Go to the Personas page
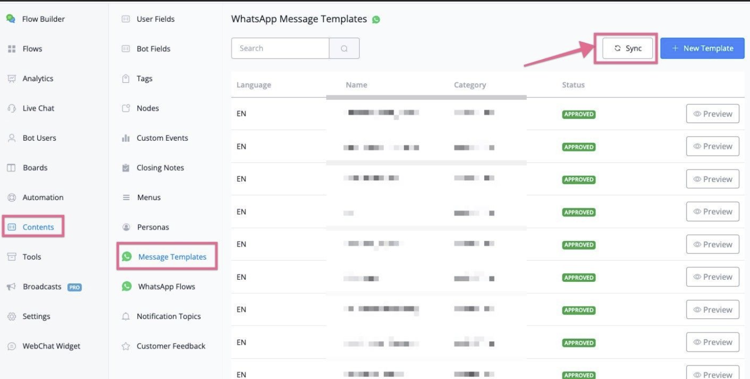Image resolution: width=750 pixels, height=379 pixels. [152, 227]
